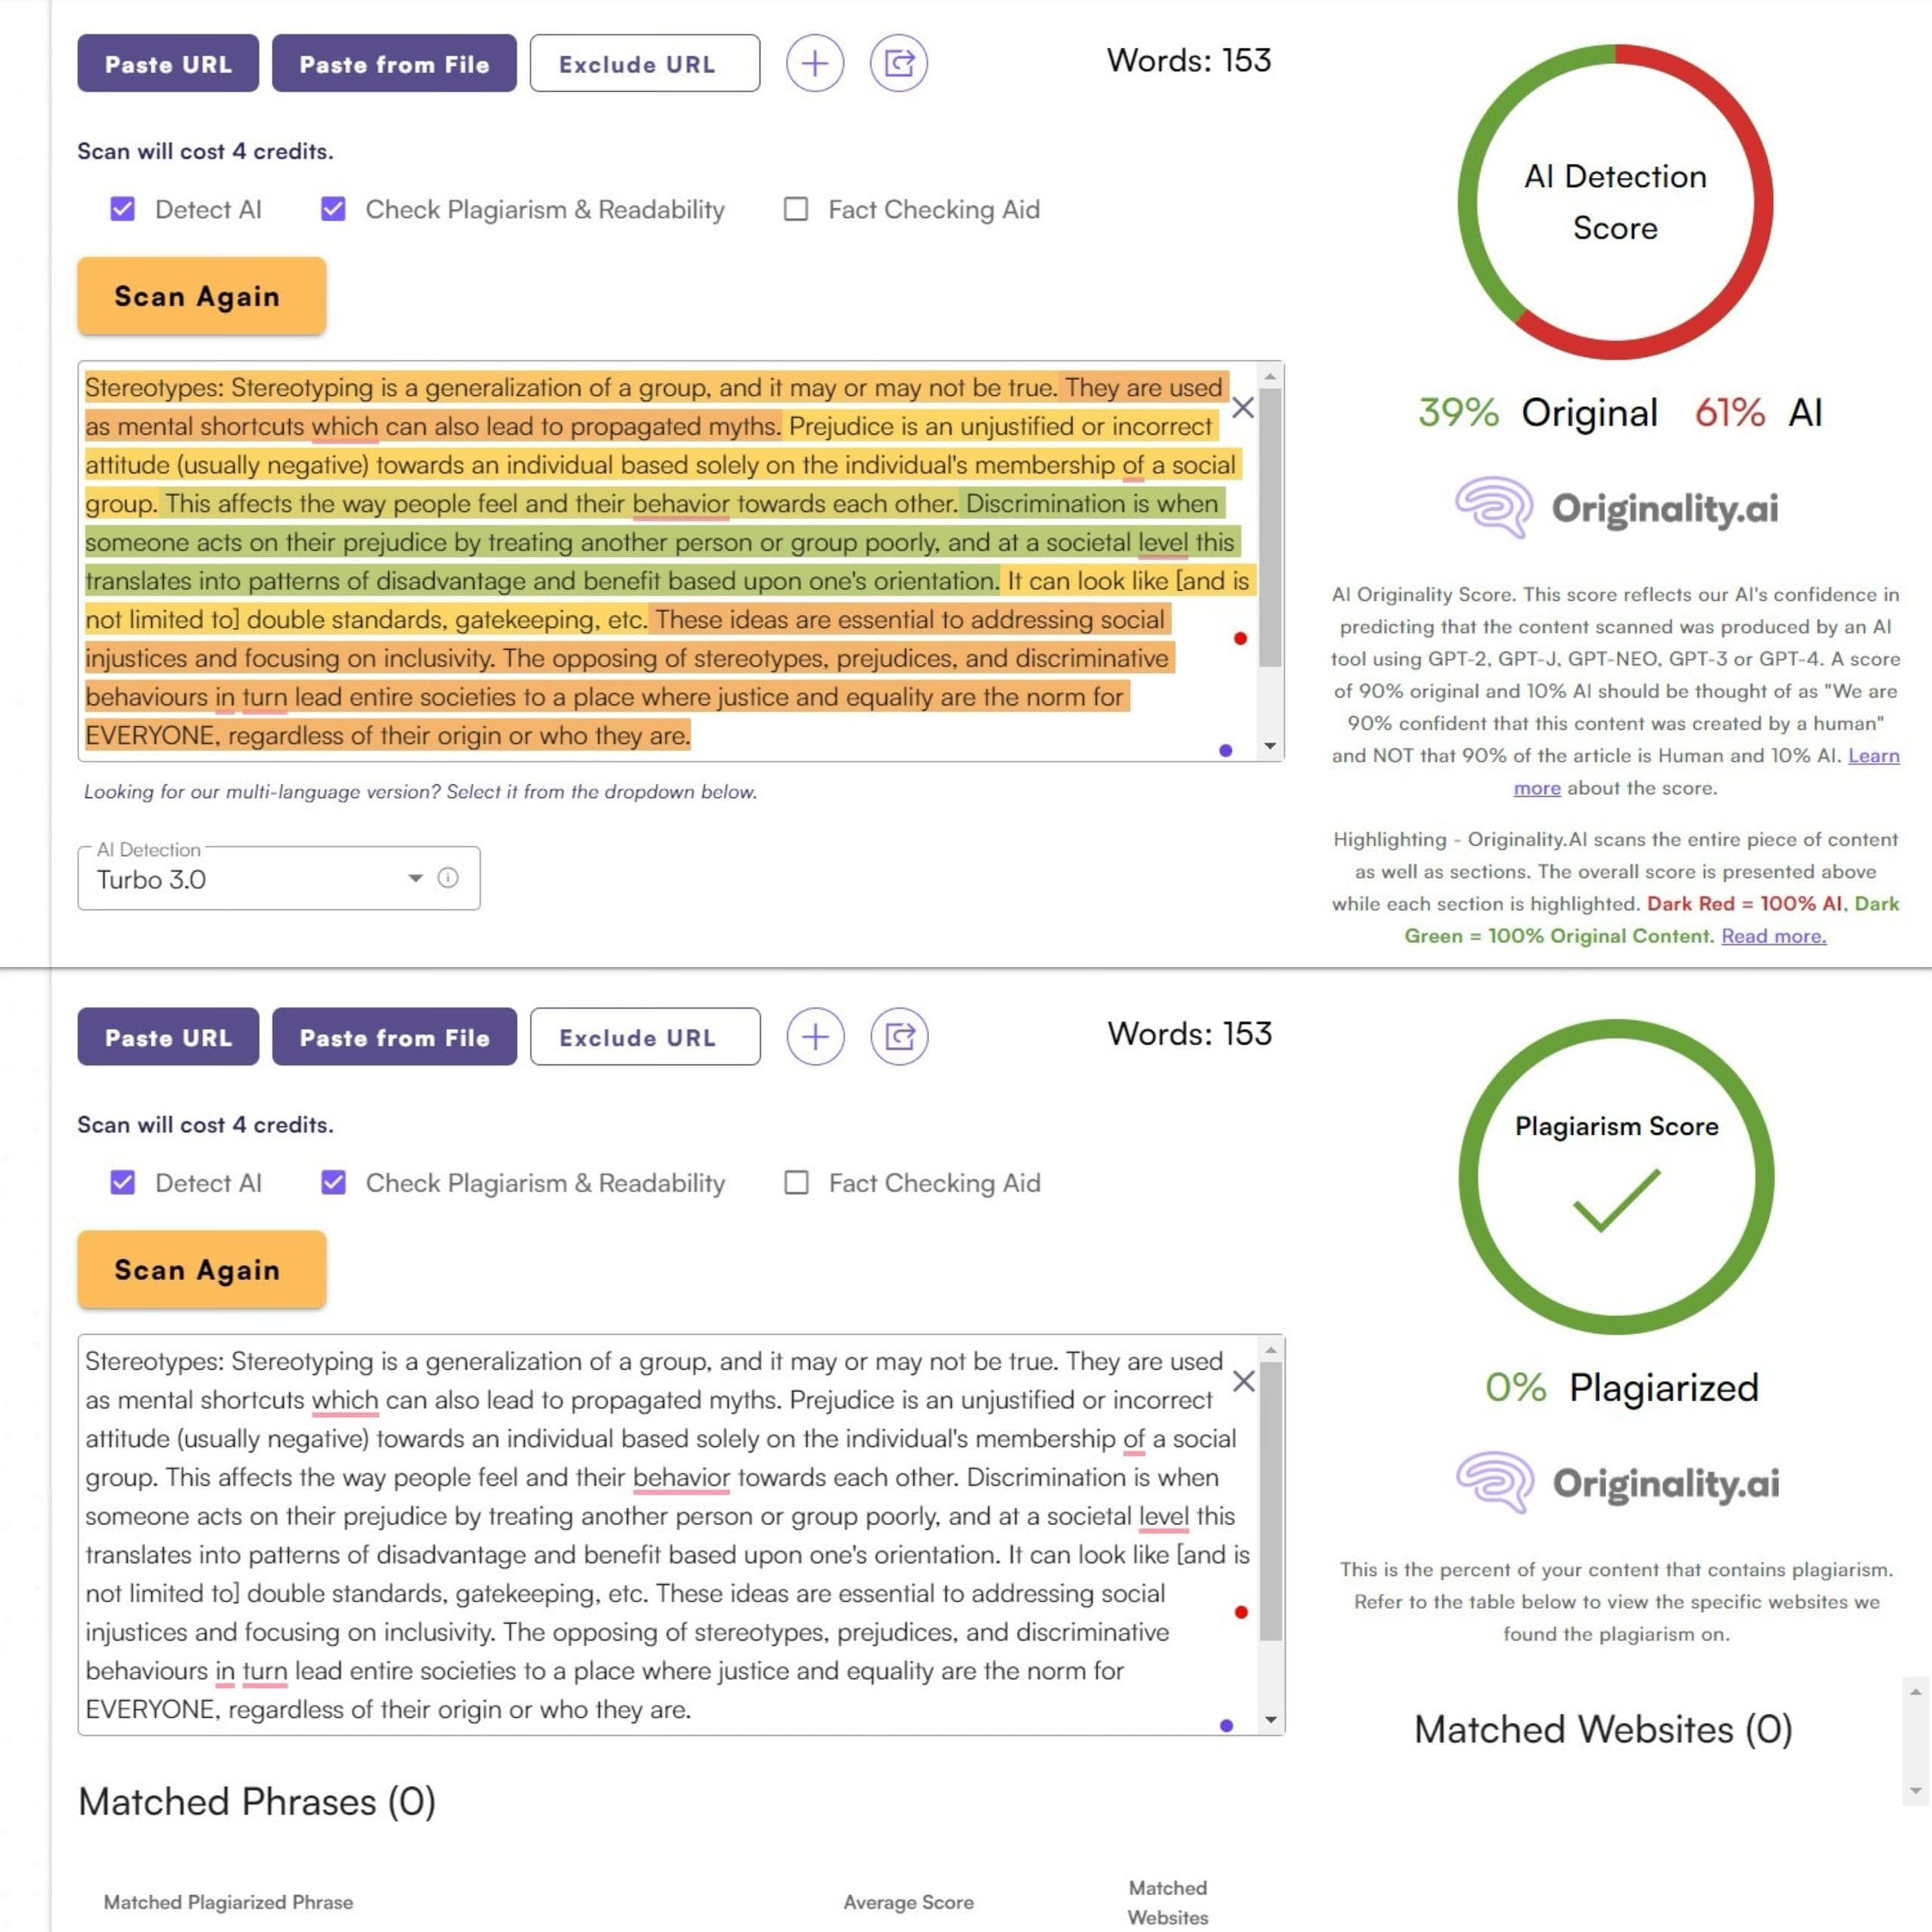Click the share icon in the bottom panel
The image size is (1932, 1932).
(x=899, y=1037)
